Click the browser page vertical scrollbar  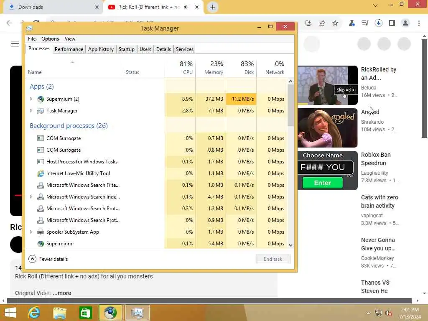[424, 89]
